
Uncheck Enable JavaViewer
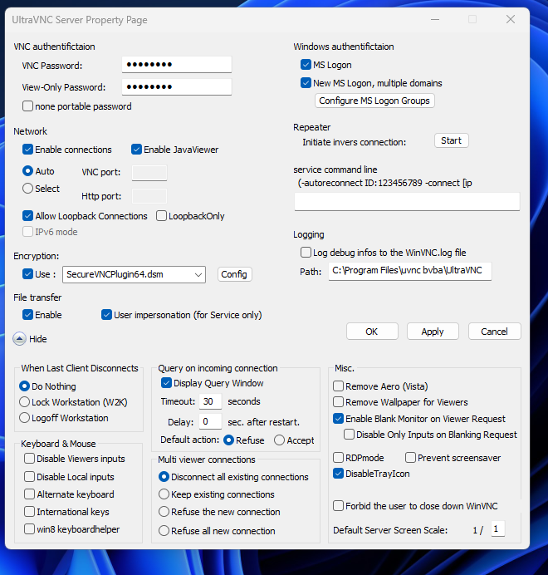pyautogui.click(x=136, y=150)
